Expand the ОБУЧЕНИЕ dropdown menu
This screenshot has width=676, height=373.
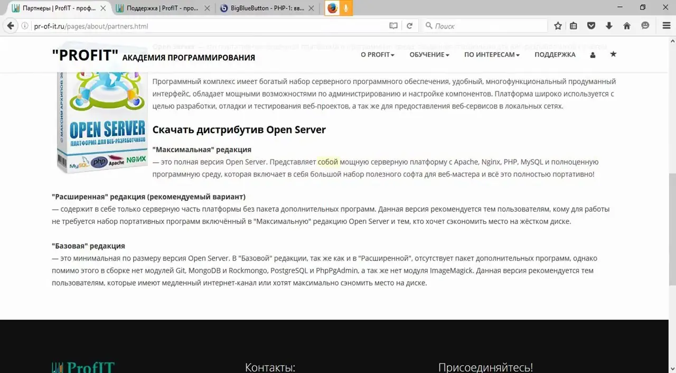[429, 54]
